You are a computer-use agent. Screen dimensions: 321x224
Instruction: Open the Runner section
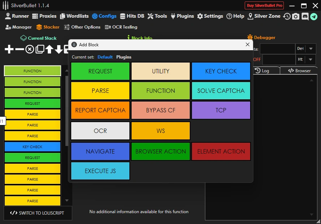coord(17,16)
